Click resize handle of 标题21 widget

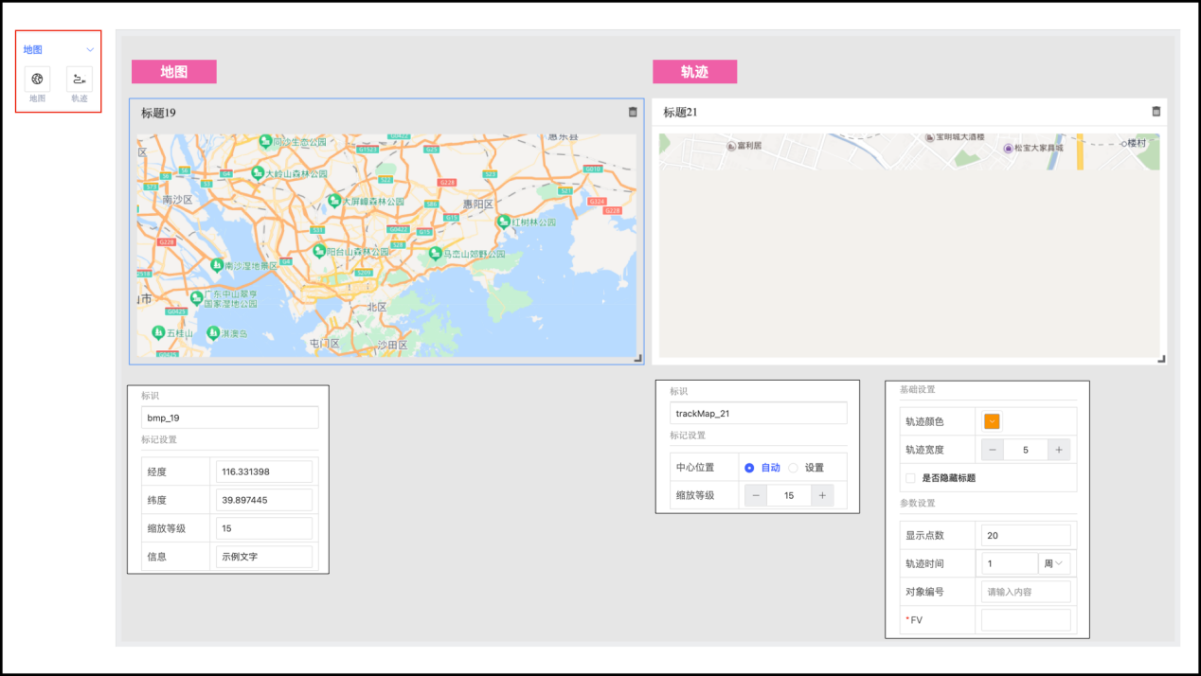pos(1161,359)
